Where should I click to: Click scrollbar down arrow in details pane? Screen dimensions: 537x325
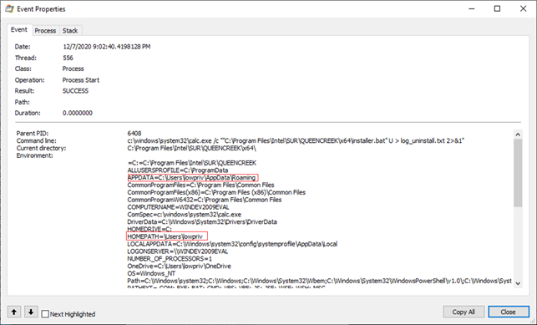[518, 283]
